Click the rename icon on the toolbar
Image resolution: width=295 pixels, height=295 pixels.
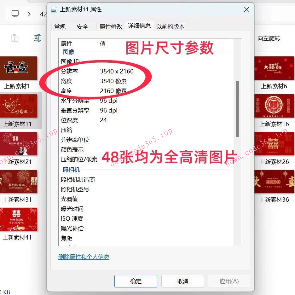(38, 38)
